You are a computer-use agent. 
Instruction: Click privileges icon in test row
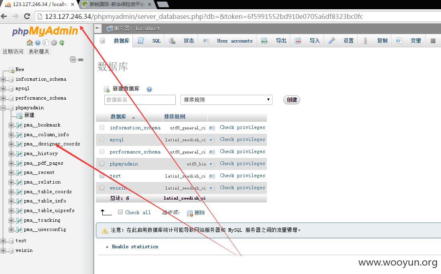pyautogui.click(x=212, y=176)
